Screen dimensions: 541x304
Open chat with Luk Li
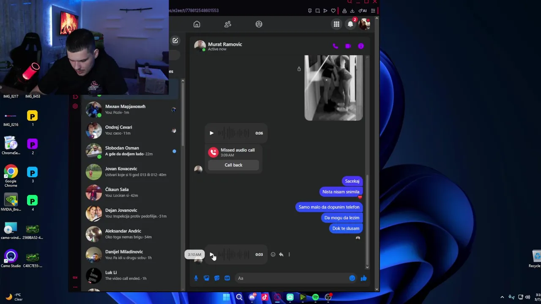point(131,275)
